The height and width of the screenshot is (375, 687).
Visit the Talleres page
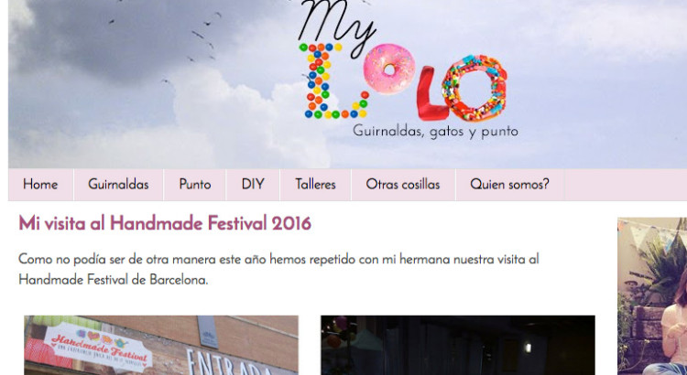pyautogui.click(x=315, y=185)
